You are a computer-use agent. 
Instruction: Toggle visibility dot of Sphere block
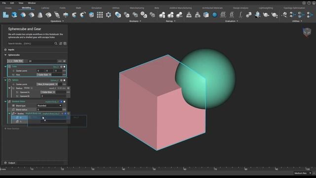pyautogui.click(x=65, y=80)
